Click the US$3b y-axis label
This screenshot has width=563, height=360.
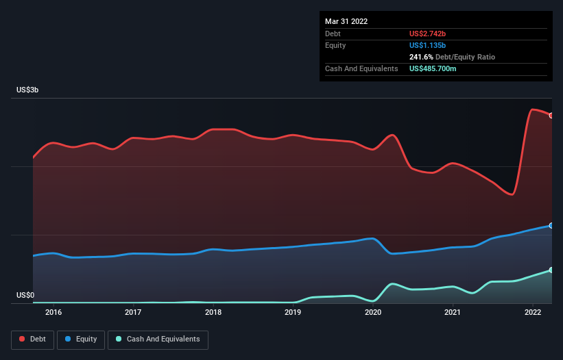(27, 90)
